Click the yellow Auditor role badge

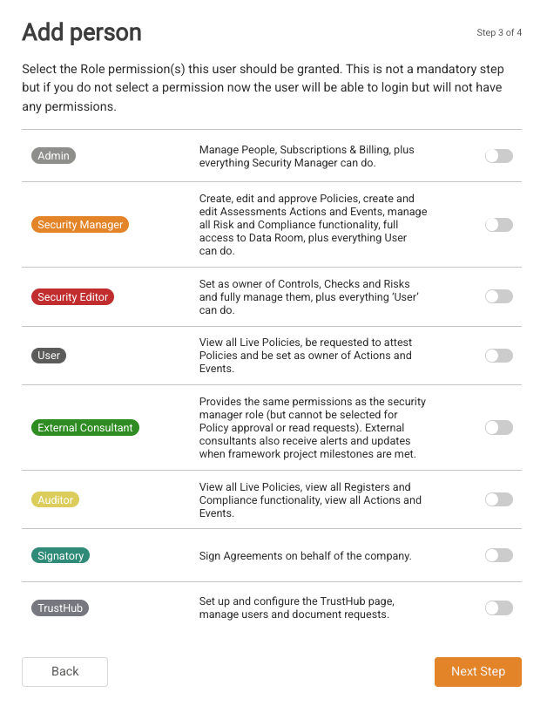55,500
